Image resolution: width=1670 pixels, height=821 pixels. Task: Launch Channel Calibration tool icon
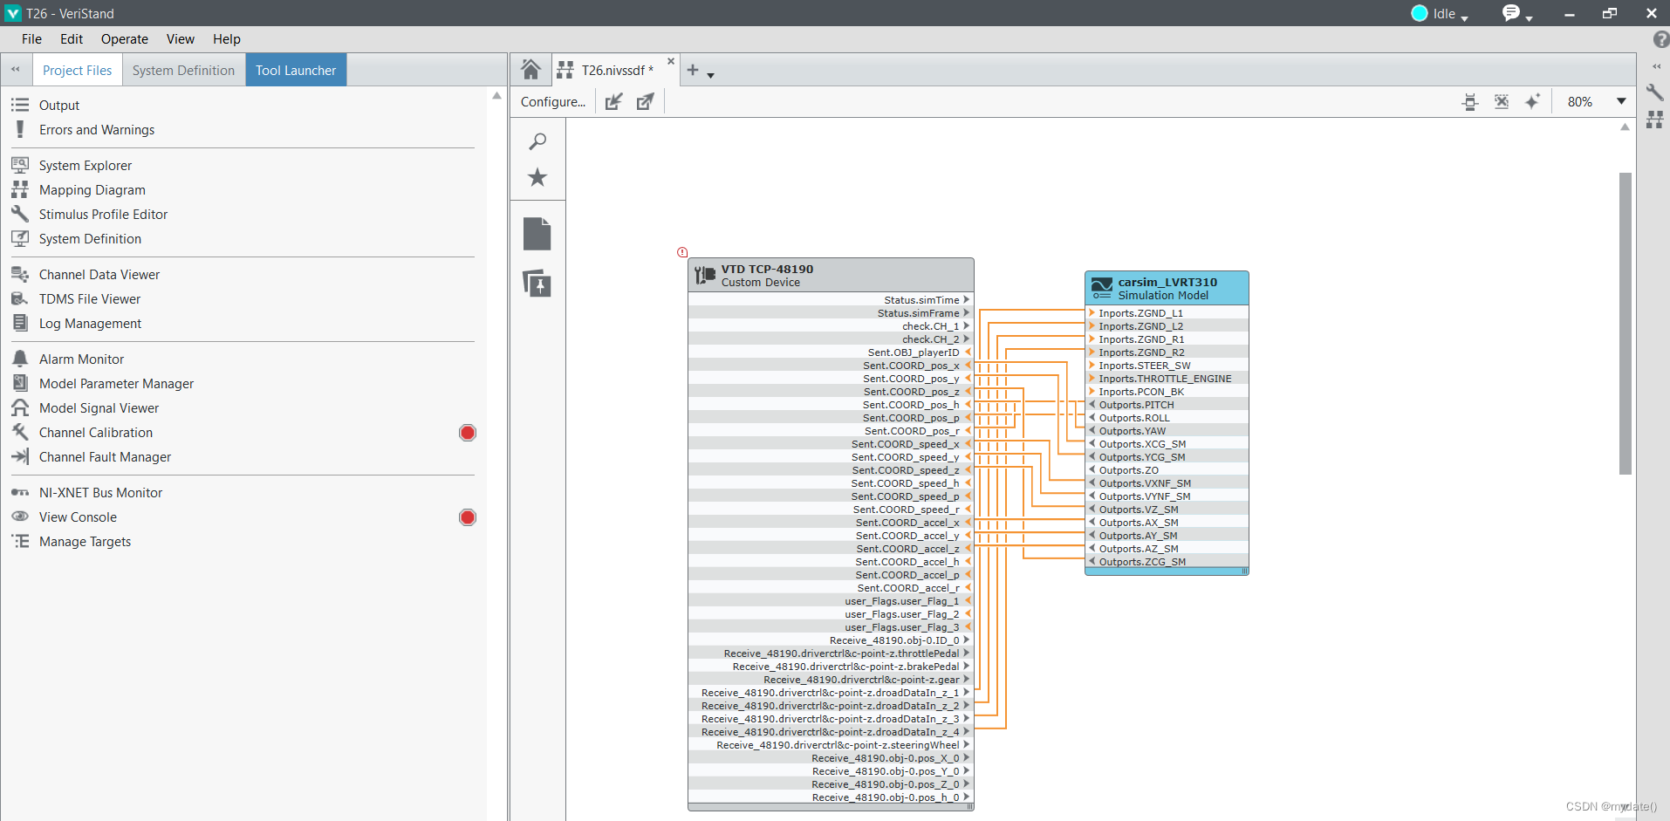click(x=20, y=433)
